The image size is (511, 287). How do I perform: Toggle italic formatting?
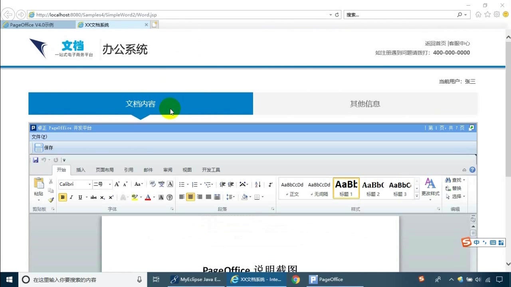click(71, 197)
